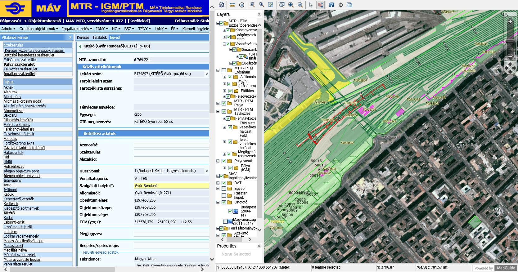Toggle the DAT layer checkbox
Viewport: 518px width, 272px height.
(224, 183)
